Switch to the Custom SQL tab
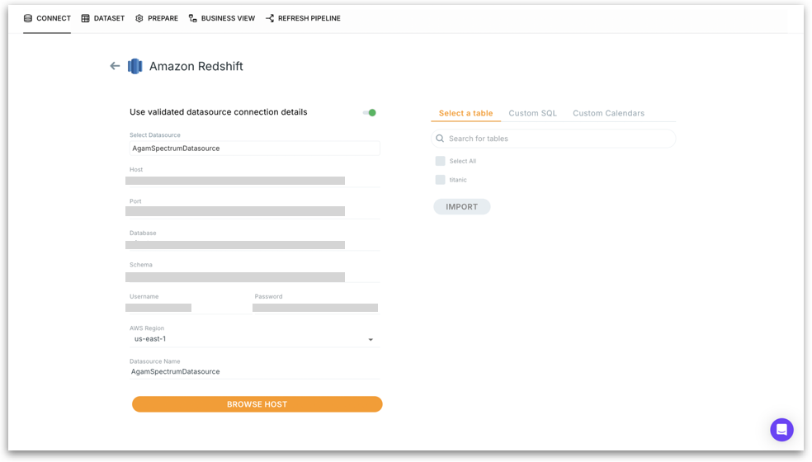Screen dimensions: 812x462 pos(532,113)
